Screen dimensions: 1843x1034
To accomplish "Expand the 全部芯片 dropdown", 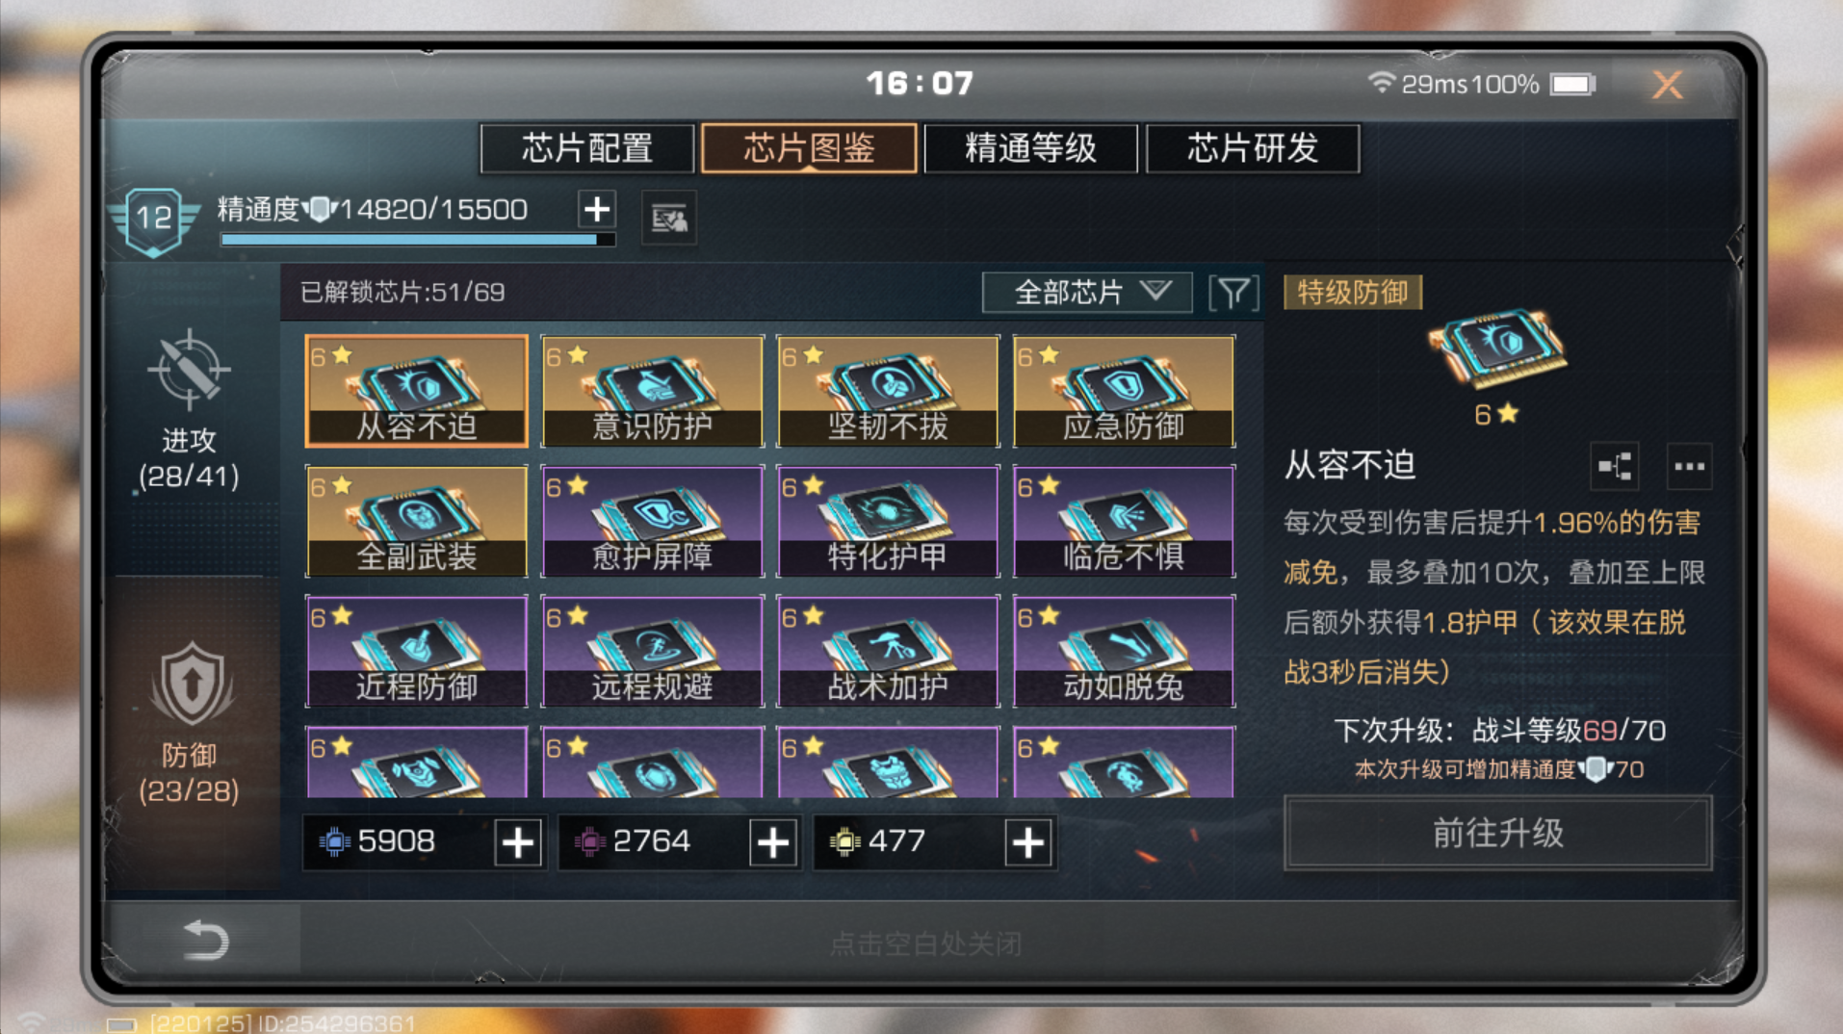I will [1087, 292].
